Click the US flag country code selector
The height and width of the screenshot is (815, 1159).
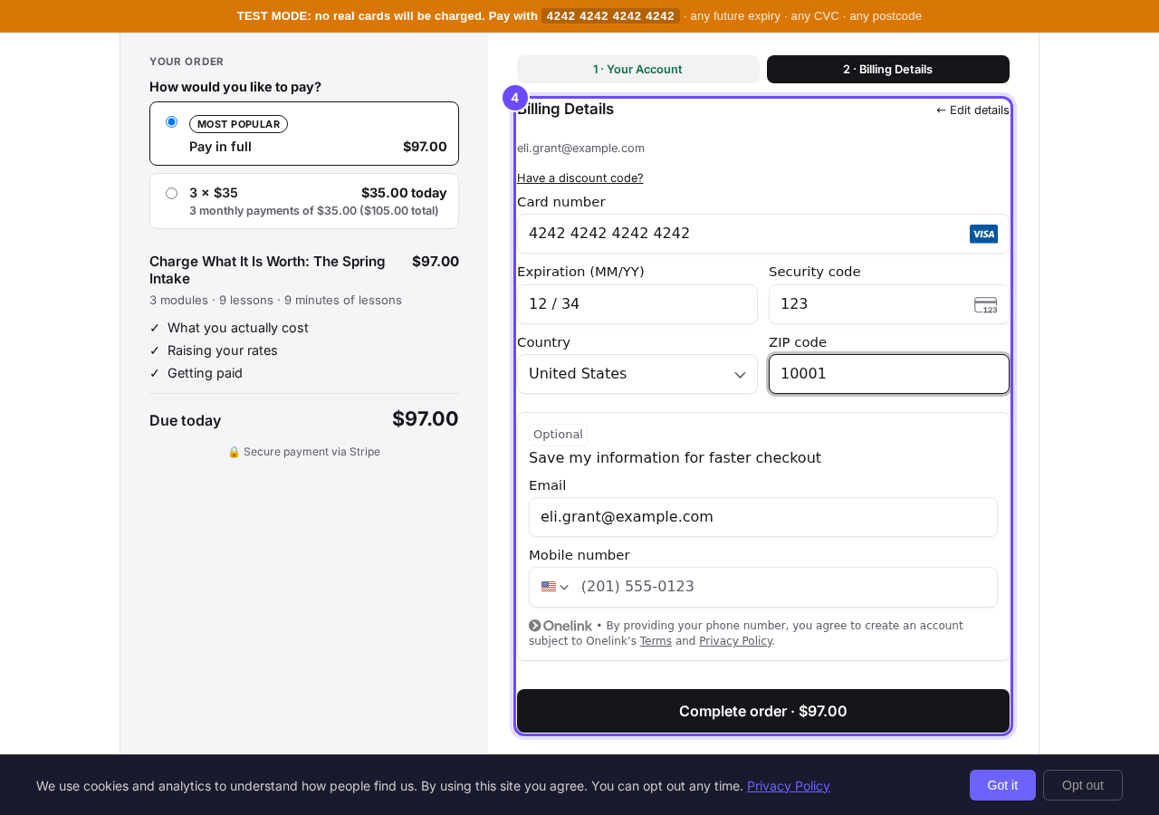point(555,587)
